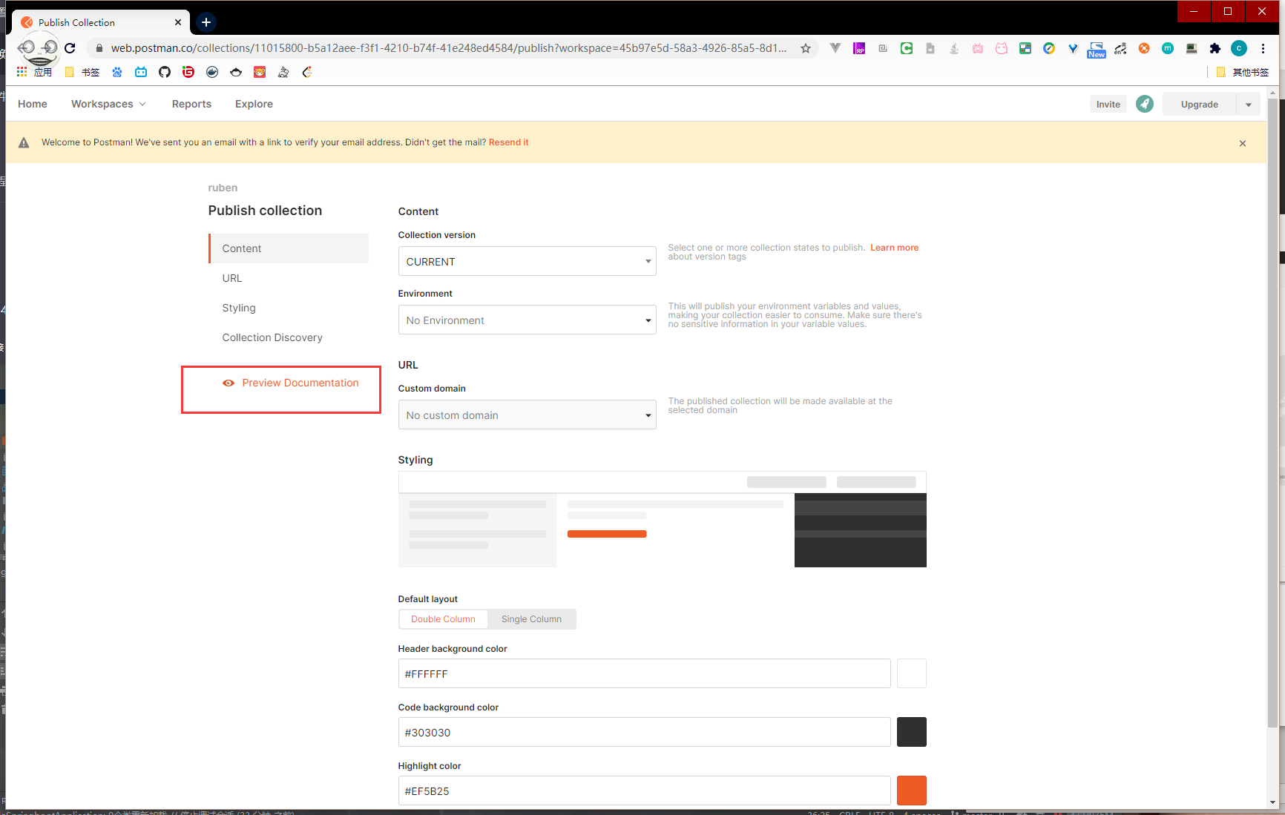
Task: Open the Baidu paw bookmark
Action: (x=117, y=72)
